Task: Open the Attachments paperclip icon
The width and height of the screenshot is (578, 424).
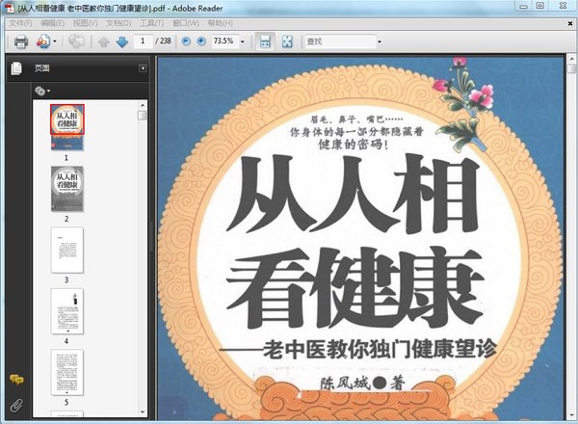Action: click(16, 406)
